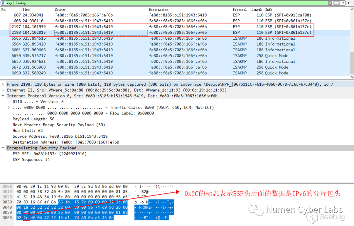354x226 pixels.
Task: Select packet number 2197 ESP row
Action: pos(131,27)
